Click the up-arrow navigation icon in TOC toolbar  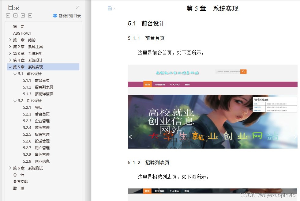[x=15, y=15]
